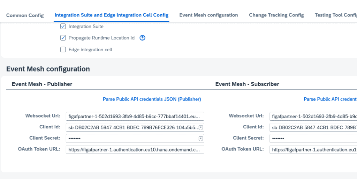Viewport: 357px width, 179px height.
Task: Switch to the Common Config tab
Action: coord(25,15)
